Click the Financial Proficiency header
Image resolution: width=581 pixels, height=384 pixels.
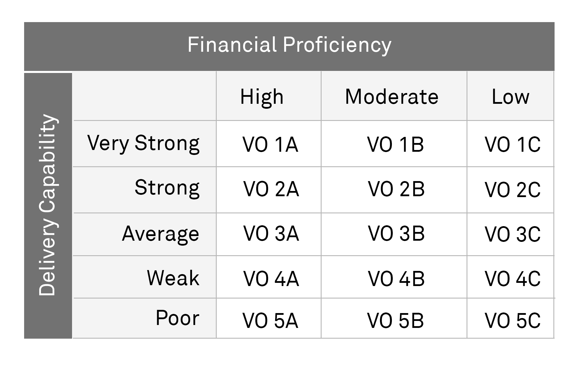point(289,45)
